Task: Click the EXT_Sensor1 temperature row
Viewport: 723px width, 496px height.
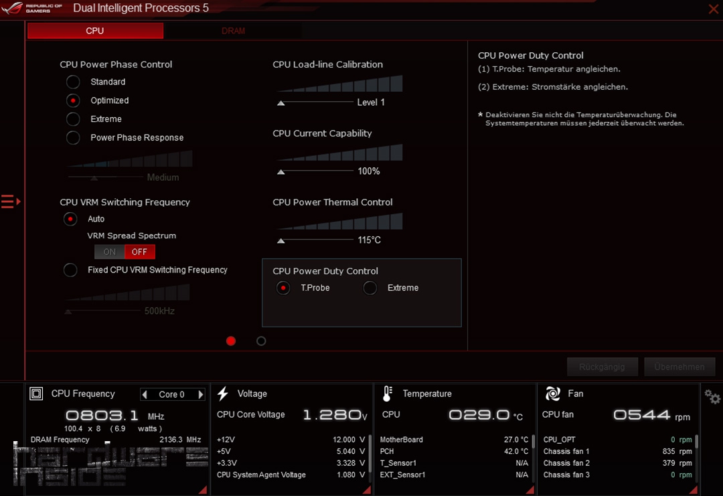Action: pos(454,475)
